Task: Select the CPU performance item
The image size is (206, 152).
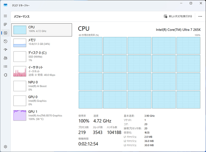Action: tap(42, 29)
